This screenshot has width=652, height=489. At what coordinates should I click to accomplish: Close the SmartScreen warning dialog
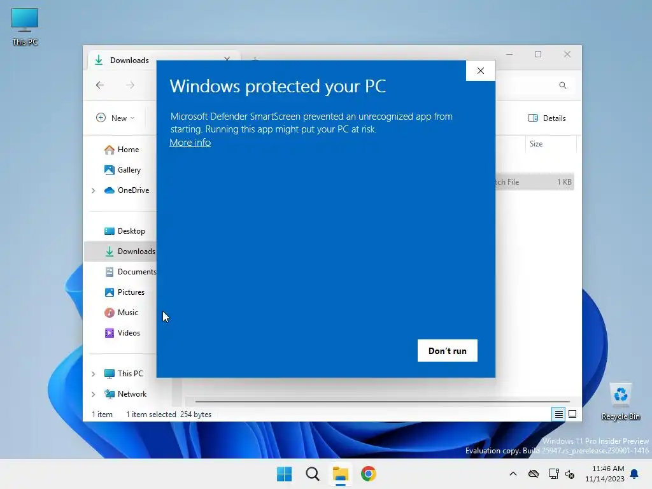[481, 71]
